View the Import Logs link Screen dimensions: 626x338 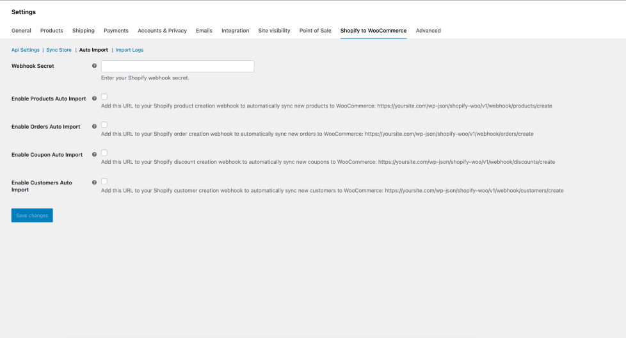click(x=129, y=50)
